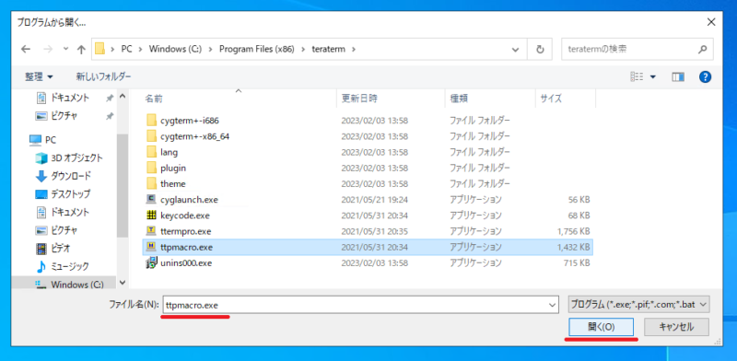Image resolution: width=737 pixels, height=361 pixels.
Task: Open the view options dropdown arrow
Action: tap(653, 76)
